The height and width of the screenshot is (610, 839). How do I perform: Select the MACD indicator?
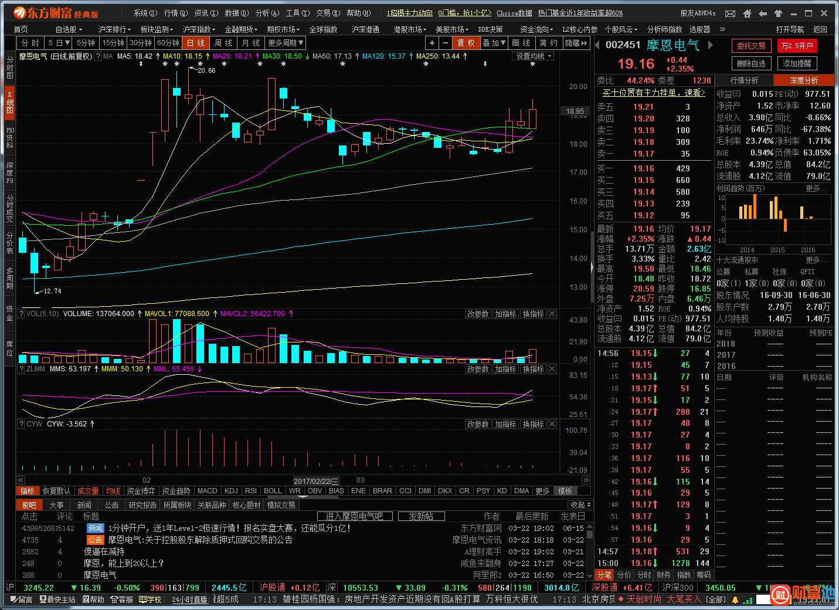[x=207, y=491]
